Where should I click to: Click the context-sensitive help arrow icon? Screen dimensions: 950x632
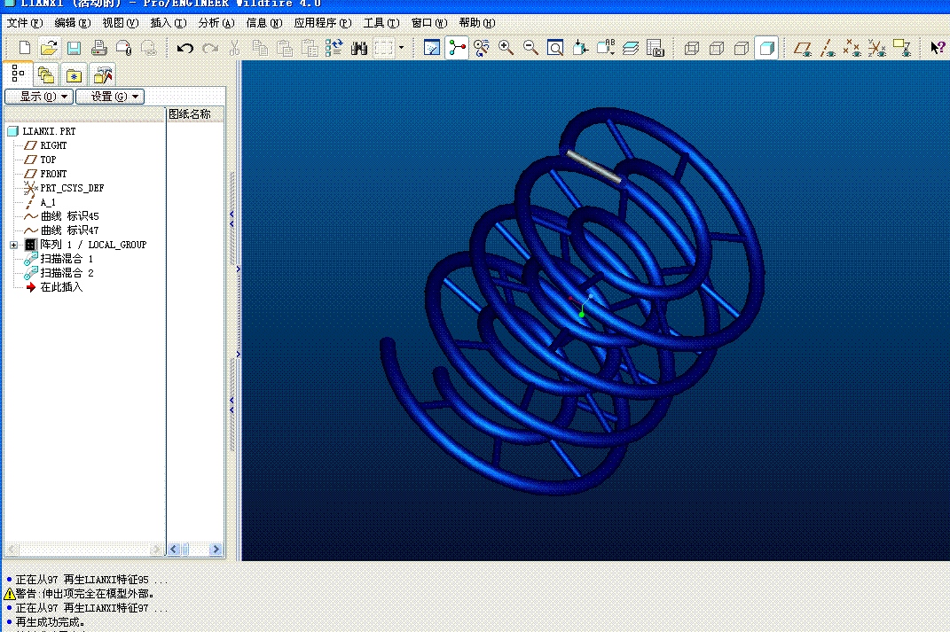pos(938,48)
